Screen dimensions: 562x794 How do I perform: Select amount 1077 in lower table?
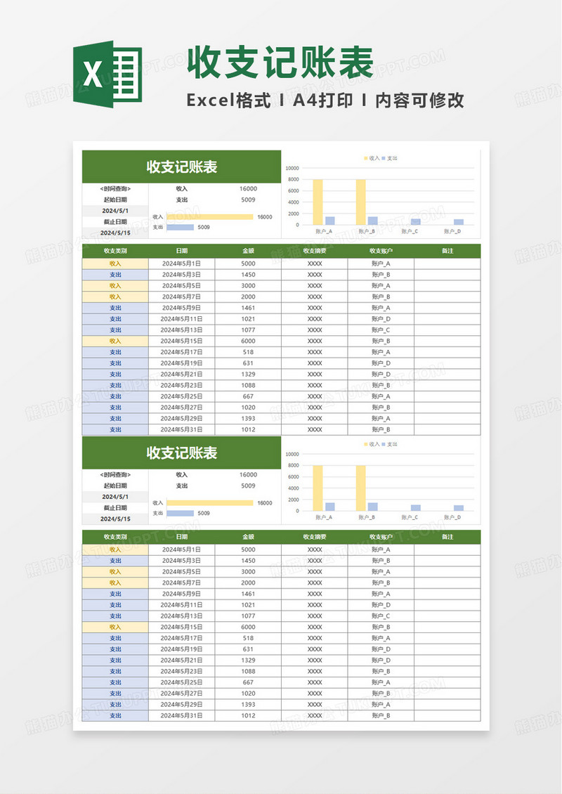tap(248, 616)
